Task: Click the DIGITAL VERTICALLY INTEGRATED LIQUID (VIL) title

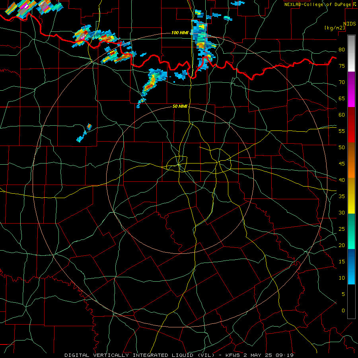Action: [x=140, y=355]
